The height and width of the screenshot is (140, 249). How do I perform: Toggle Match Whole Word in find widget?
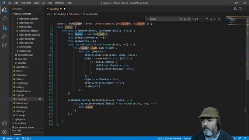(185, 19)
